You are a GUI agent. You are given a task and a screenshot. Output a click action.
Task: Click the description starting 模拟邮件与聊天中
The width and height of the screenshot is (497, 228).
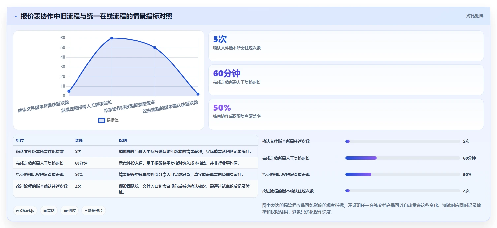click(185, 152)
